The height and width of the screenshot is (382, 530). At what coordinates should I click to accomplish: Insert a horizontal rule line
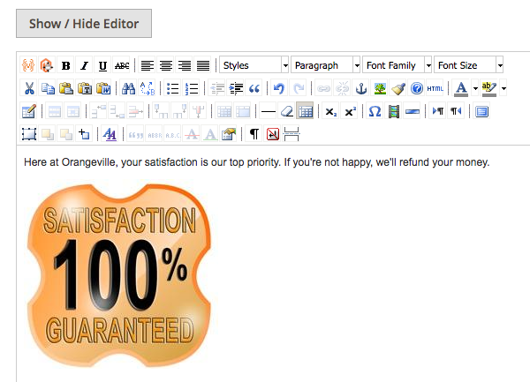[269, 111]
